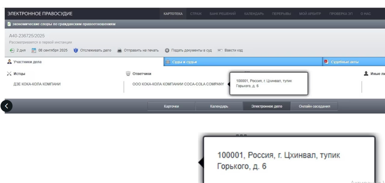Open МОЙ АРБИТР section
Viewport: 385px width, 183px height.
310,14
